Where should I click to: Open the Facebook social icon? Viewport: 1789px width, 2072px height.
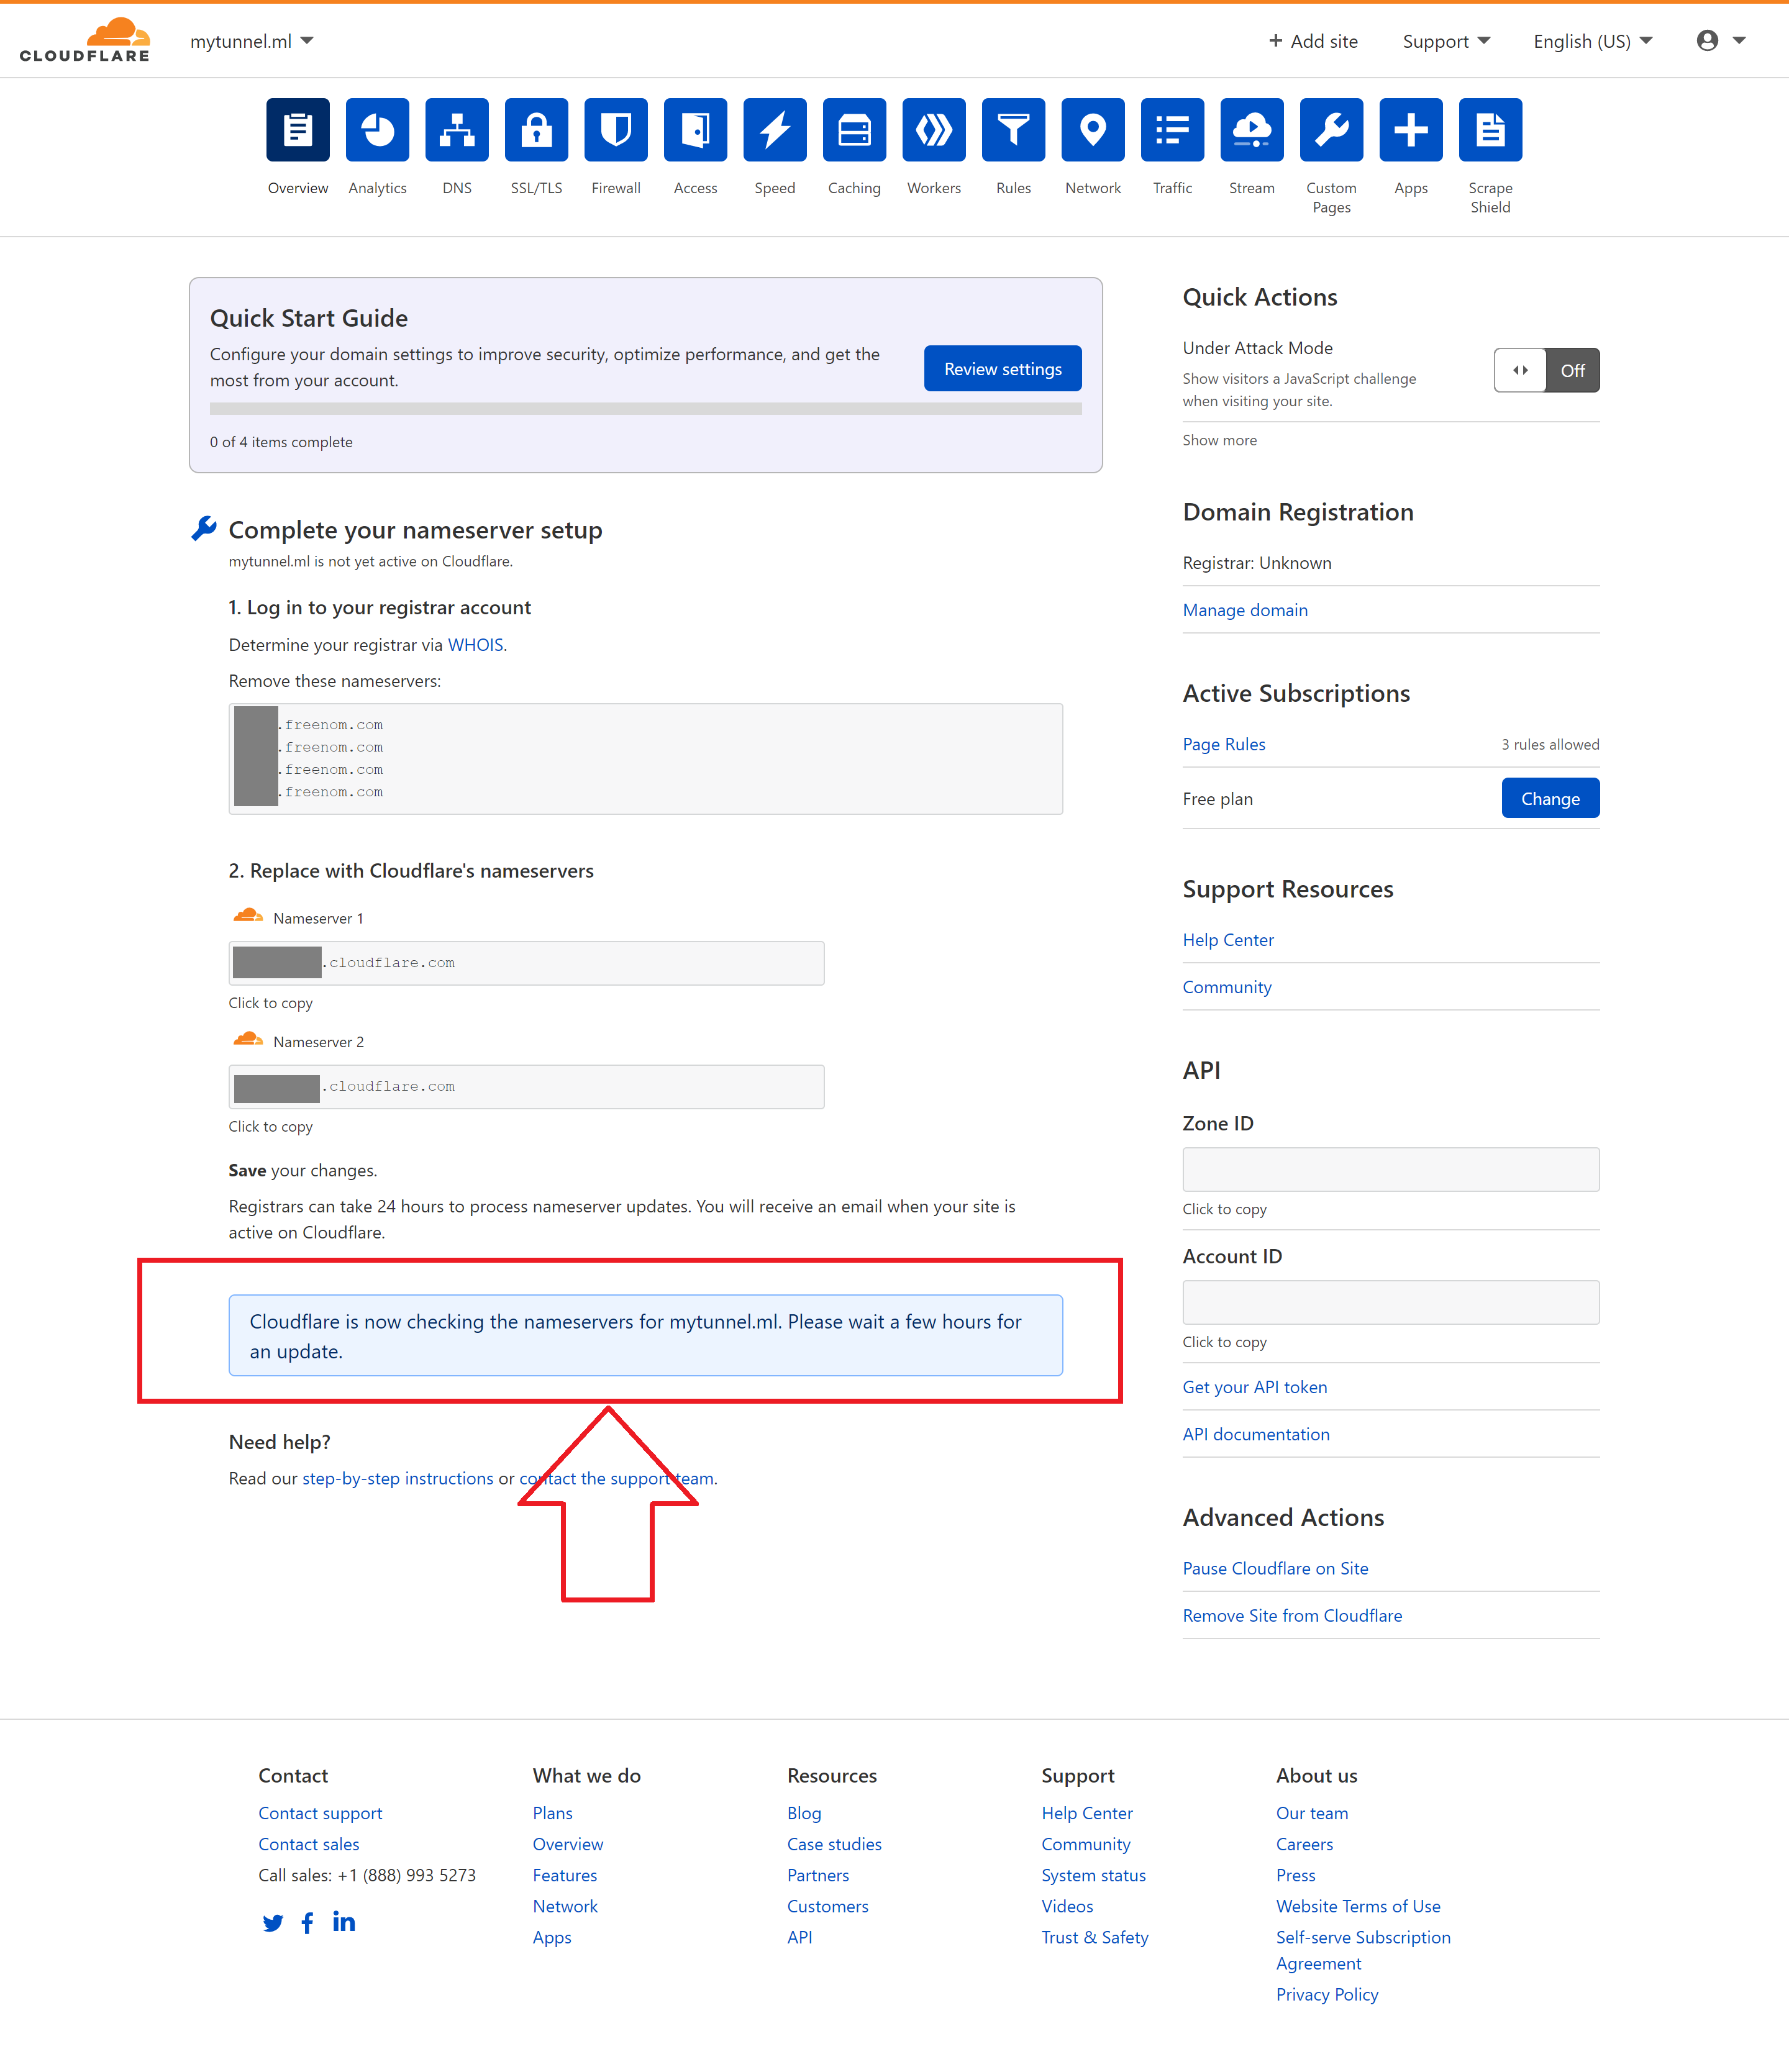308,1923
